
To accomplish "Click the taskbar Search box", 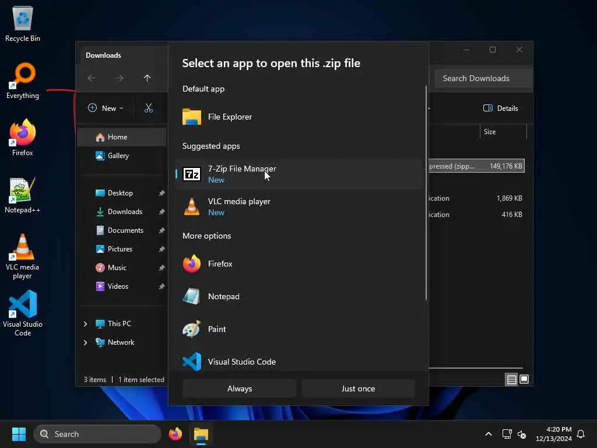I will coord(97,434).
